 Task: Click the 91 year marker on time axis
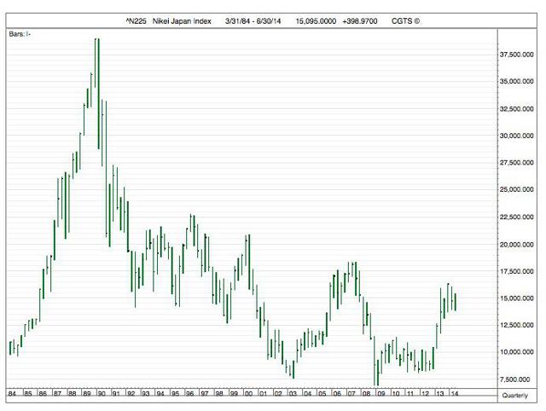[x=116, y=394]
